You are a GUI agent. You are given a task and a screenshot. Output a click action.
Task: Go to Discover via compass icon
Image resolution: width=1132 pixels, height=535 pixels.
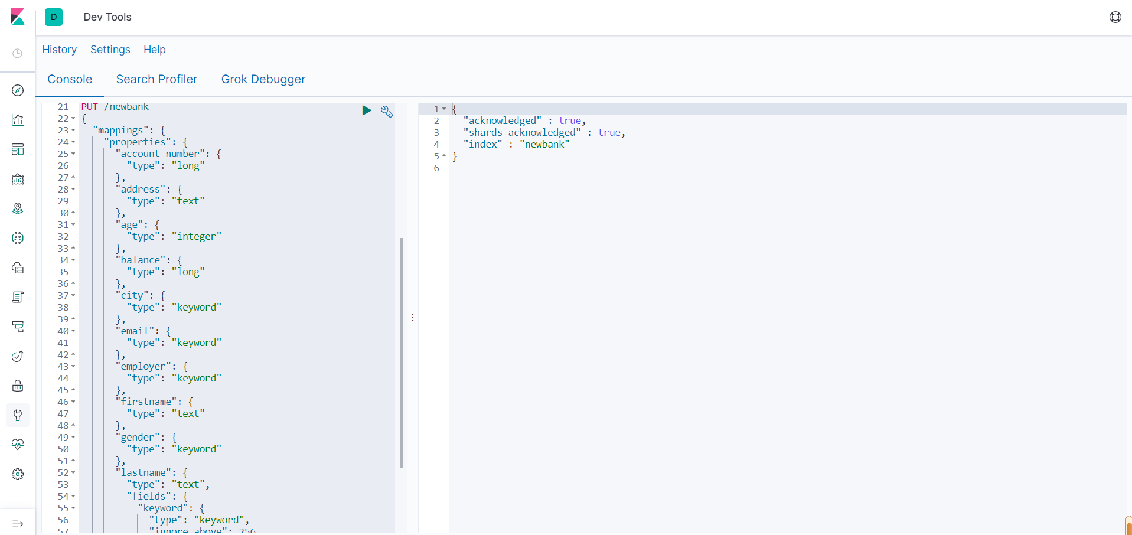click(x=18, y=90)
